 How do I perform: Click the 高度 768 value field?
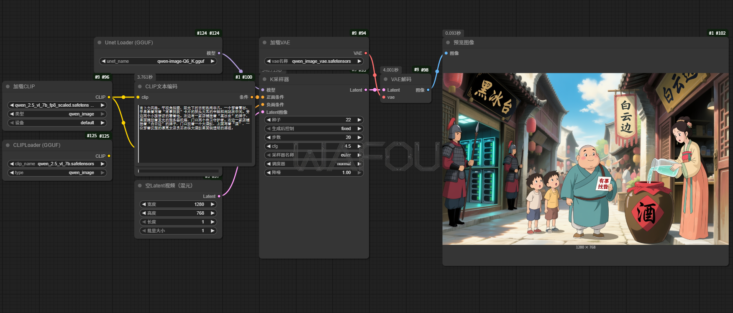coord(178,213)
